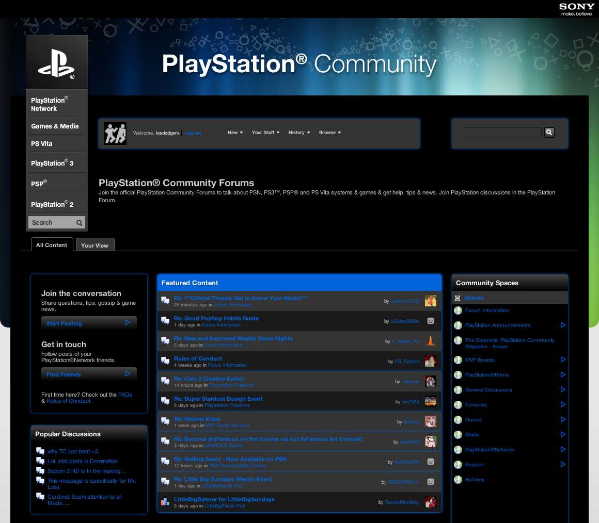Expand the MVP Boards space arrow

click(x=563, y=359)
